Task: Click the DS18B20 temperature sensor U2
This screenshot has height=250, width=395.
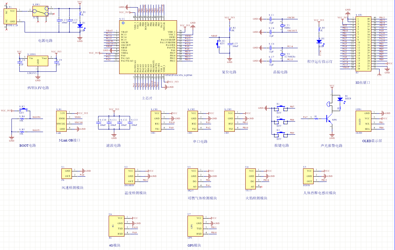Action: click(x=131, y=176)
